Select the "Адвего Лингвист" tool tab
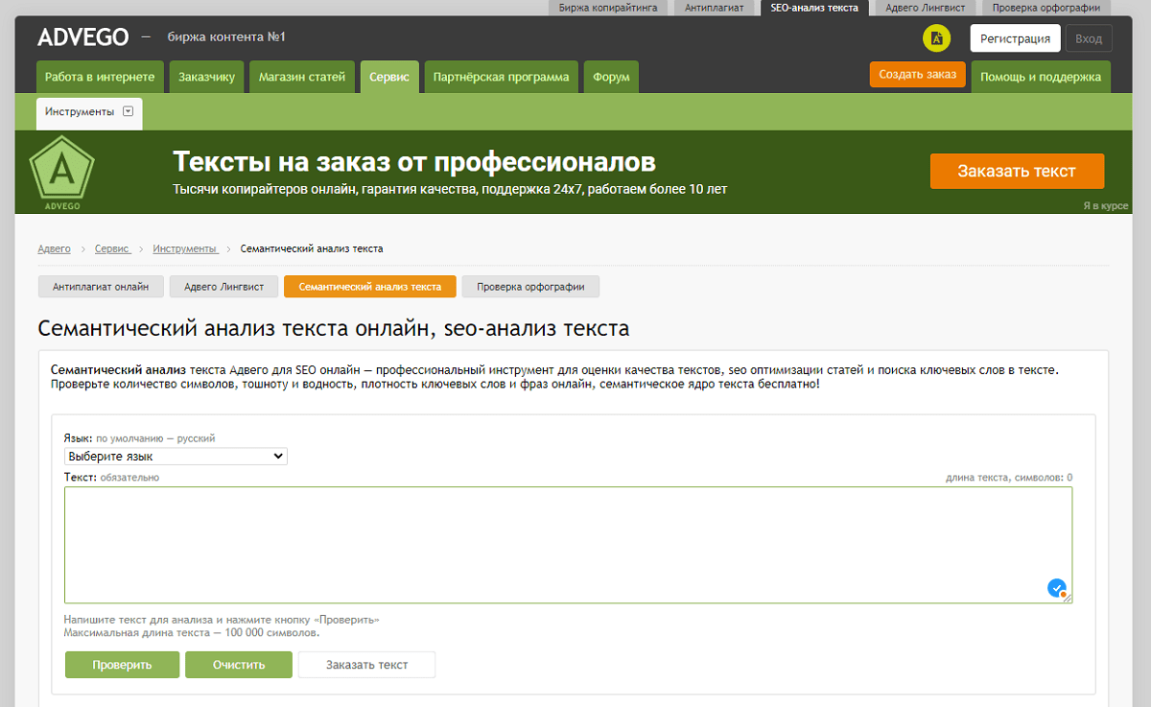 (223, 286)
